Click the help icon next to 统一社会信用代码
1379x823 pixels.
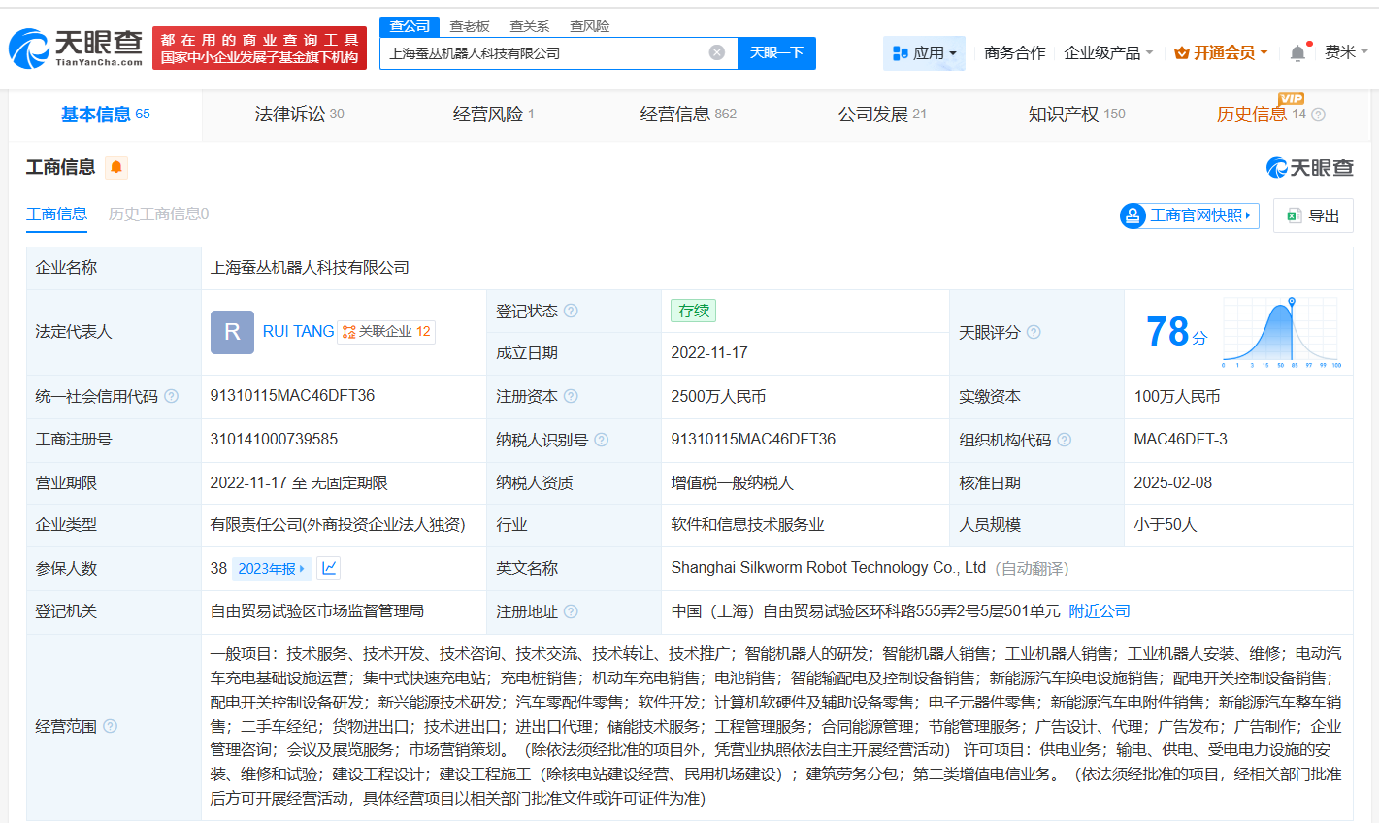coord(171,396)
